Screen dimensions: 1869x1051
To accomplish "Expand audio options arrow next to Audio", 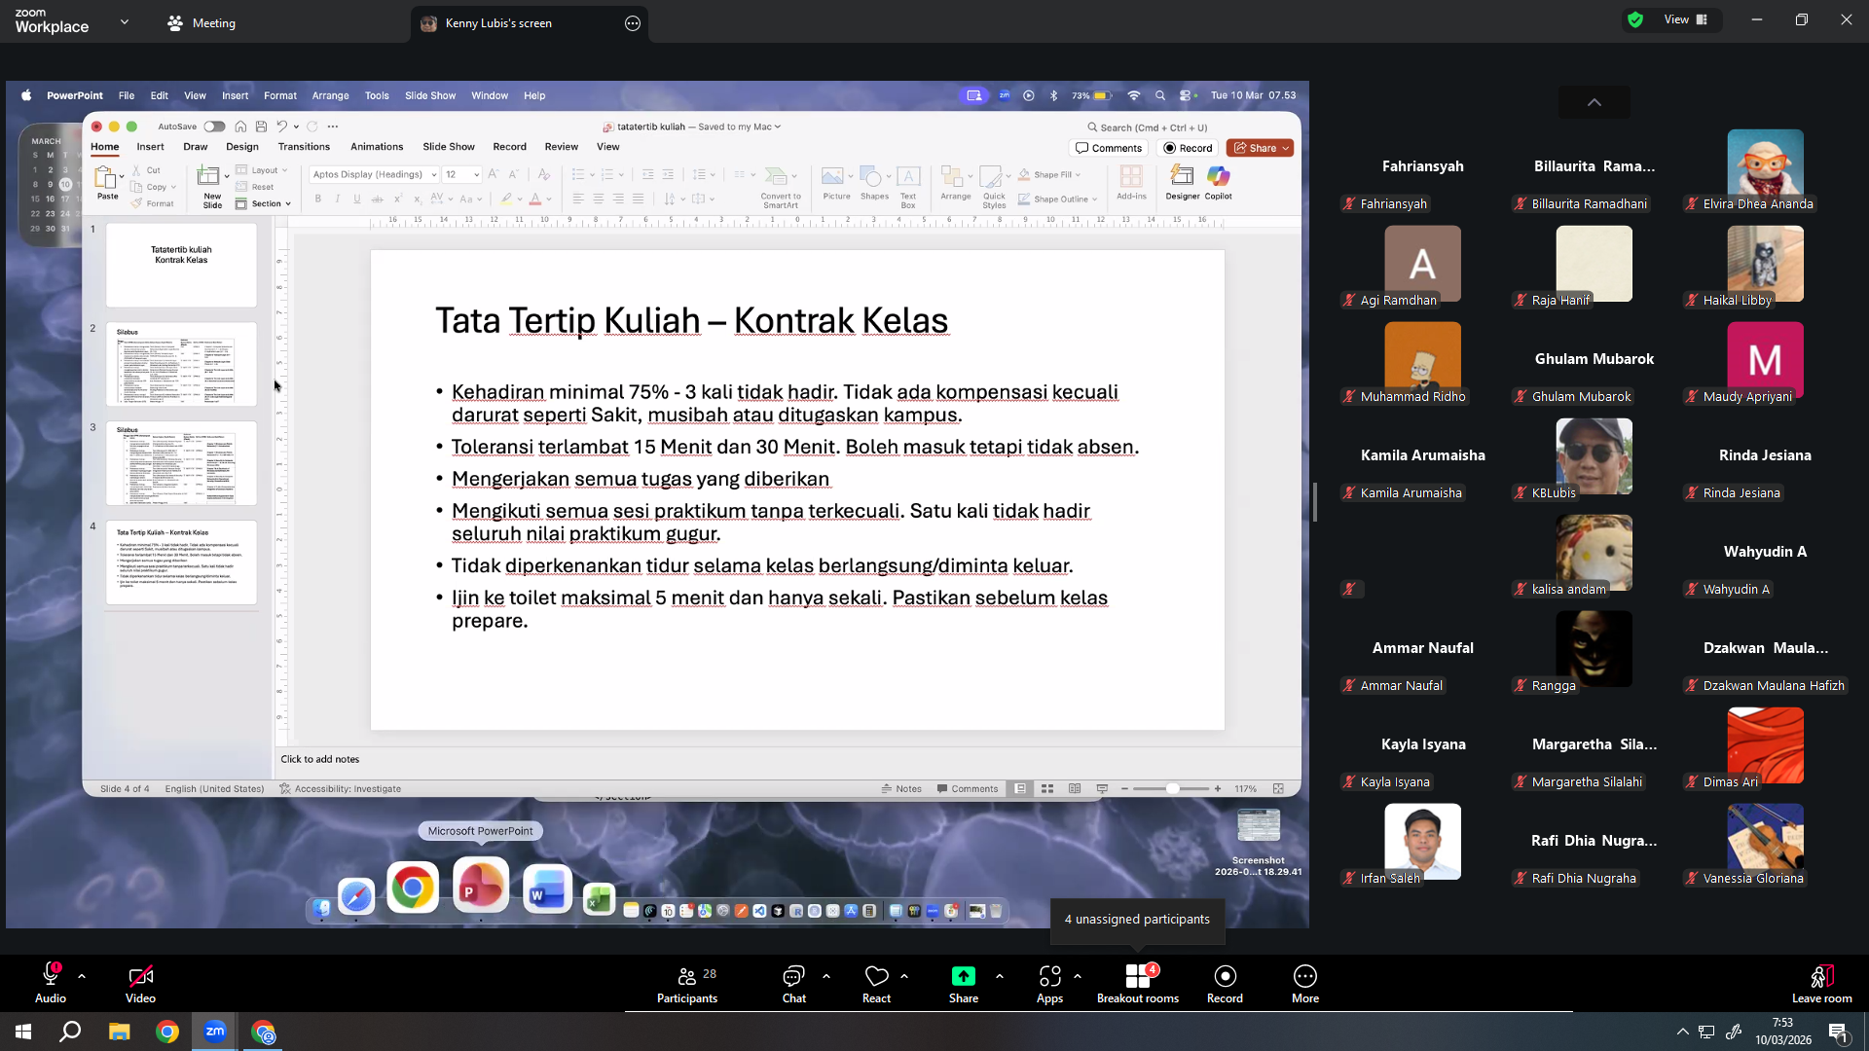I will (82, 975).
